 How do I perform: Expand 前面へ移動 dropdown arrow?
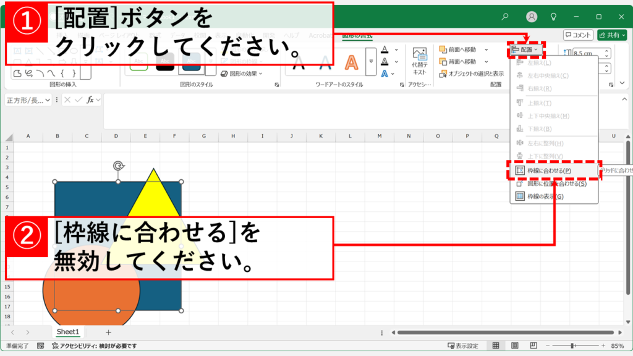pyautogui.click(x=486, y=49)
